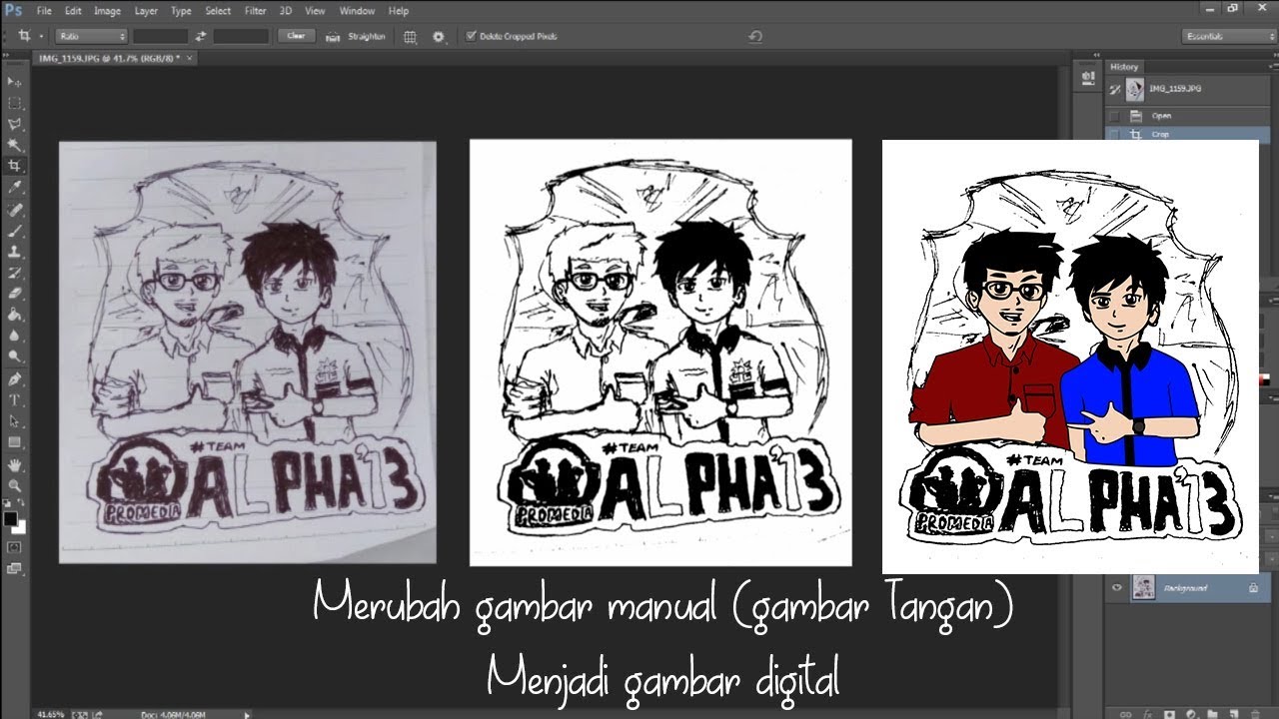Screen dimensions: 1279x719
Task: Open the Image menu
Action: (107, 11)
